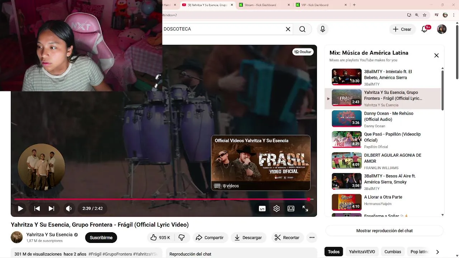Open browser media control icon
459x258 pixels.
pos(436,15)
